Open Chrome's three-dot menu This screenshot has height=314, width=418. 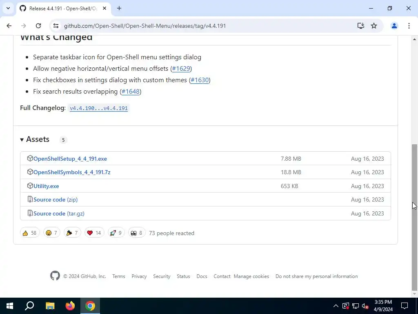pyautogui.click(x=409, y=26)
